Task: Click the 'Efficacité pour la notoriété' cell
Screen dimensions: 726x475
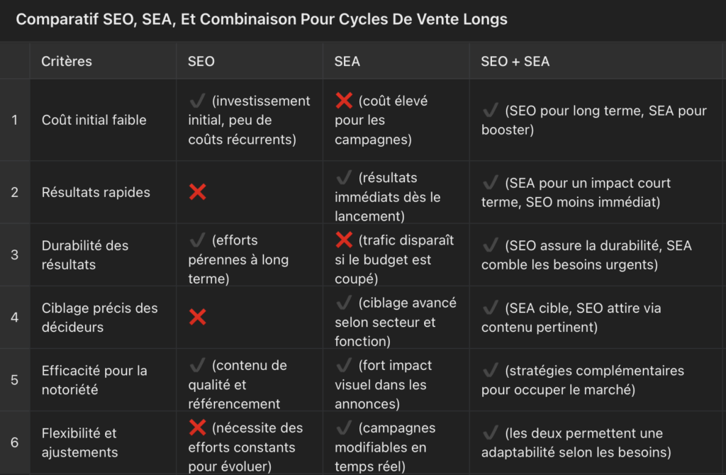Action: click(x=94, y=380)
